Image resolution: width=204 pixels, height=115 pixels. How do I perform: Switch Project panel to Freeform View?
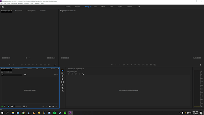point(12,106)
